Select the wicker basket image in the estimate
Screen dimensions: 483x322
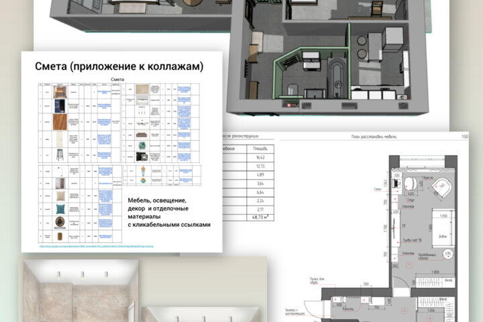coord(60,236)
